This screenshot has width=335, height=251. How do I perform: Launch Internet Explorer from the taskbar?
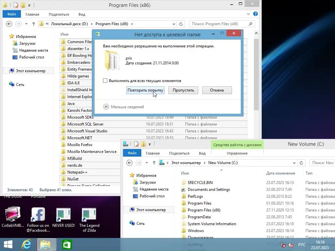point(26,244)
